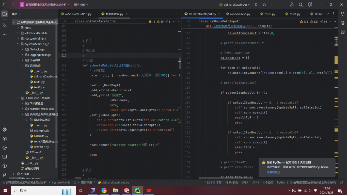Click SystemMainEn1_2 breadcrumb in navigation bar
The height and width of the screenshot is (195, 347).
point(64,182)
